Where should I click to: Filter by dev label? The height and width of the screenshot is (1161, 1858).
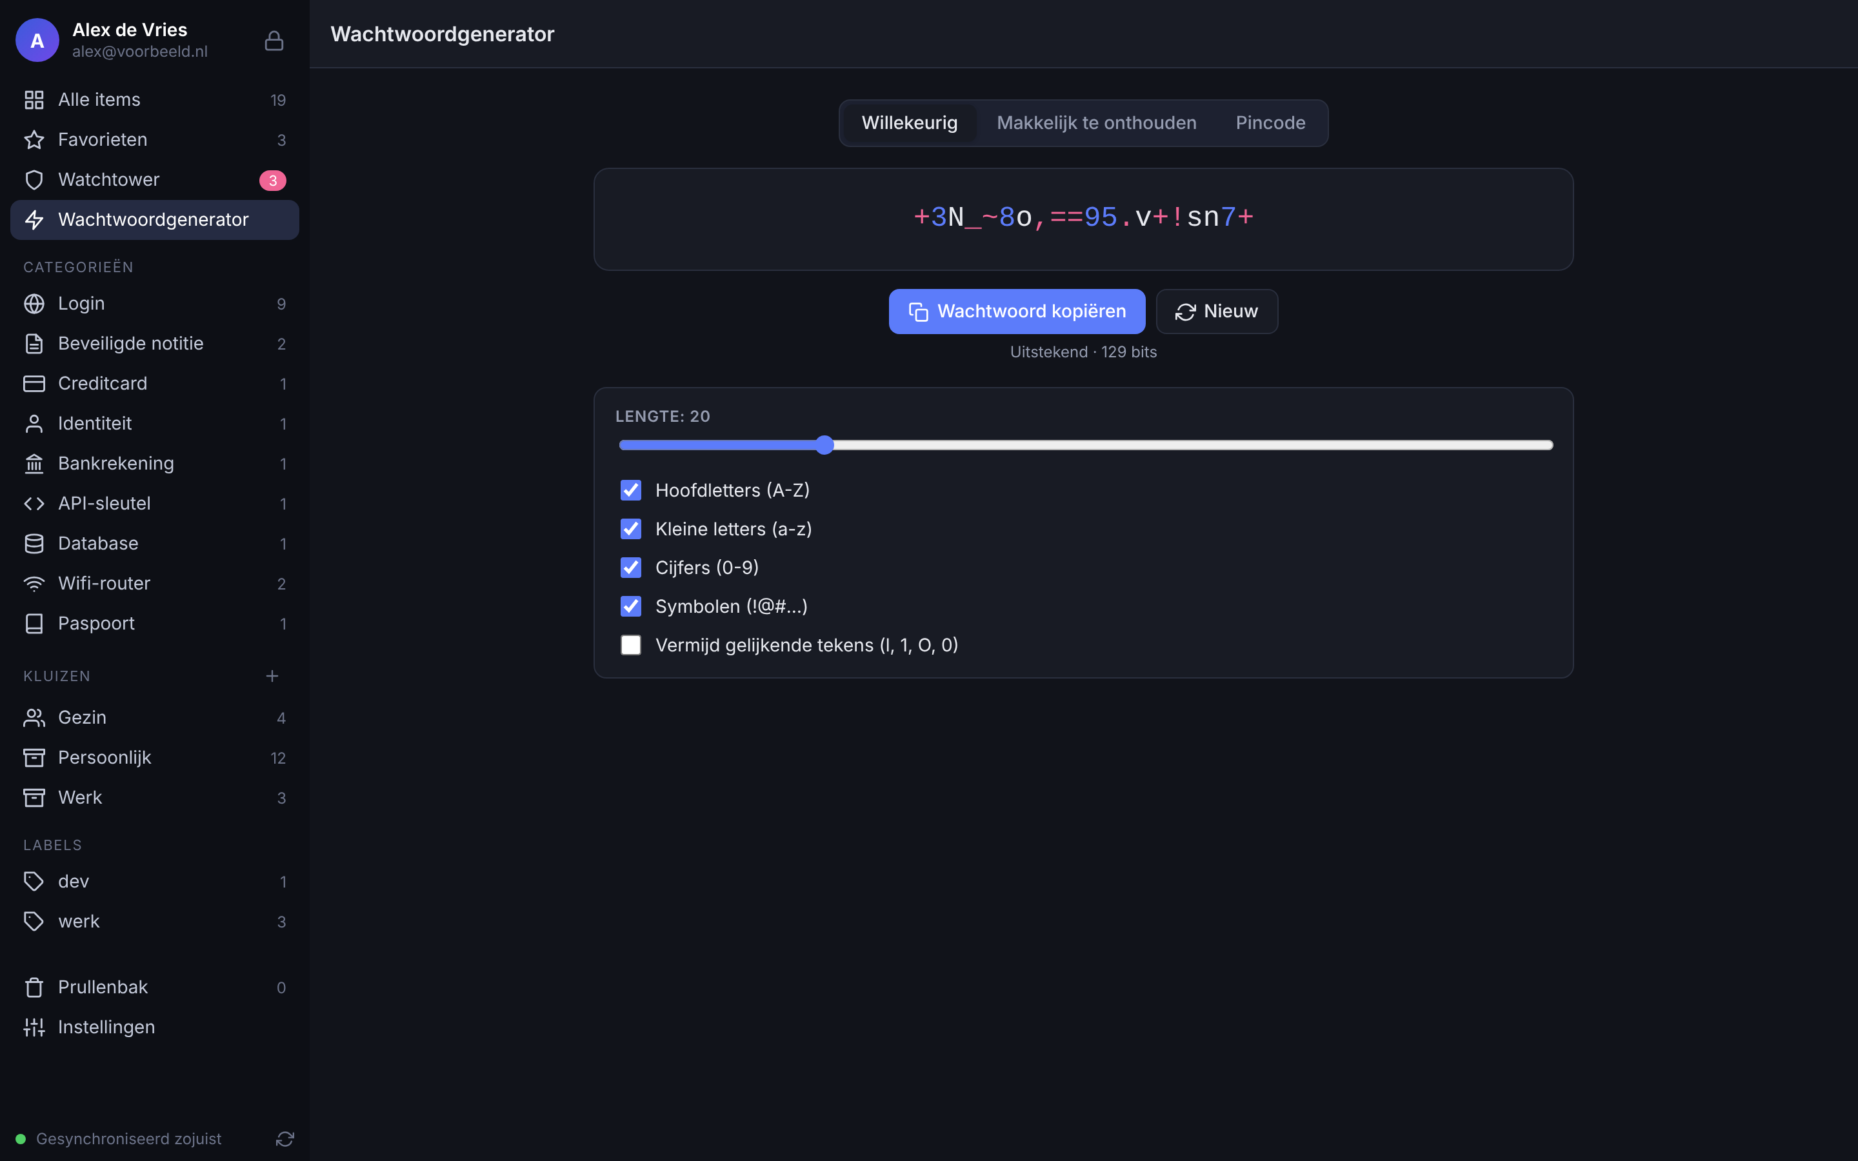[154, 882]
